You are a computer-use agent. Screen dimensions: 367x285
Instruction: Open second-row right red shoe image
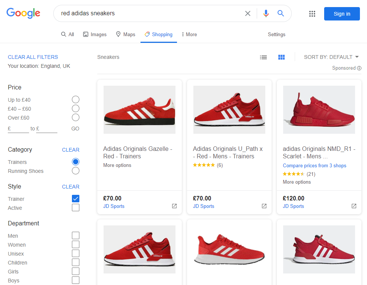319,249
